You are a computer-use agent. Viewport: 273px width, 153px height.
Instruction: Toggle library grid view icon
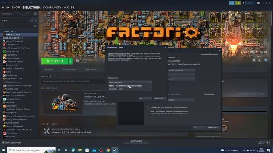35,14
